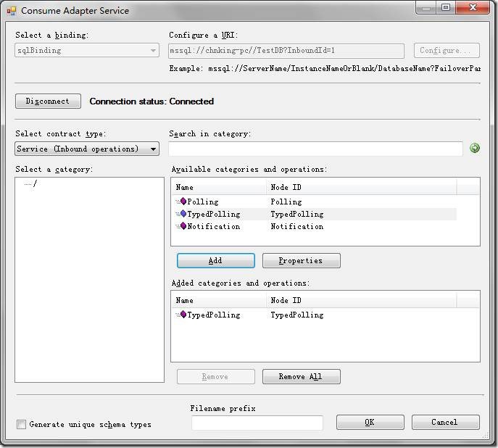Confirm with the OK button
Screen dimensions: 498x448
point(370,422)
